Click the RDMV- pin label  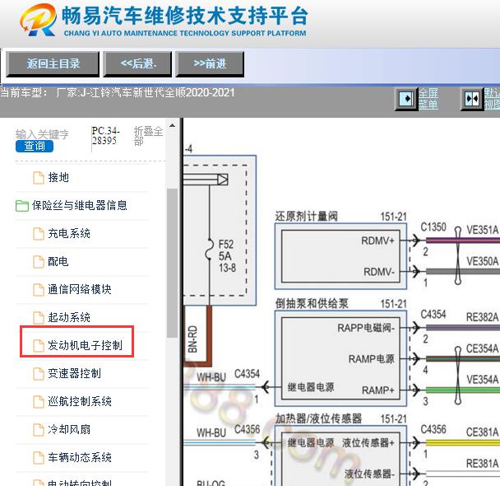379,272
